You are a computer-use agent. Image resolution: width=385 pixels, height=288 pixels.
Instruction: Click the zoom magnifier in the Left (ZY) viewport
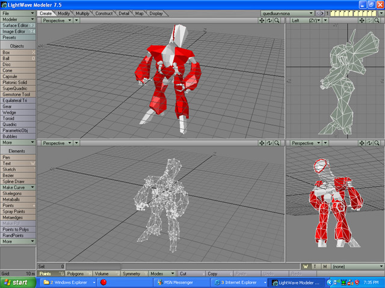377,20
